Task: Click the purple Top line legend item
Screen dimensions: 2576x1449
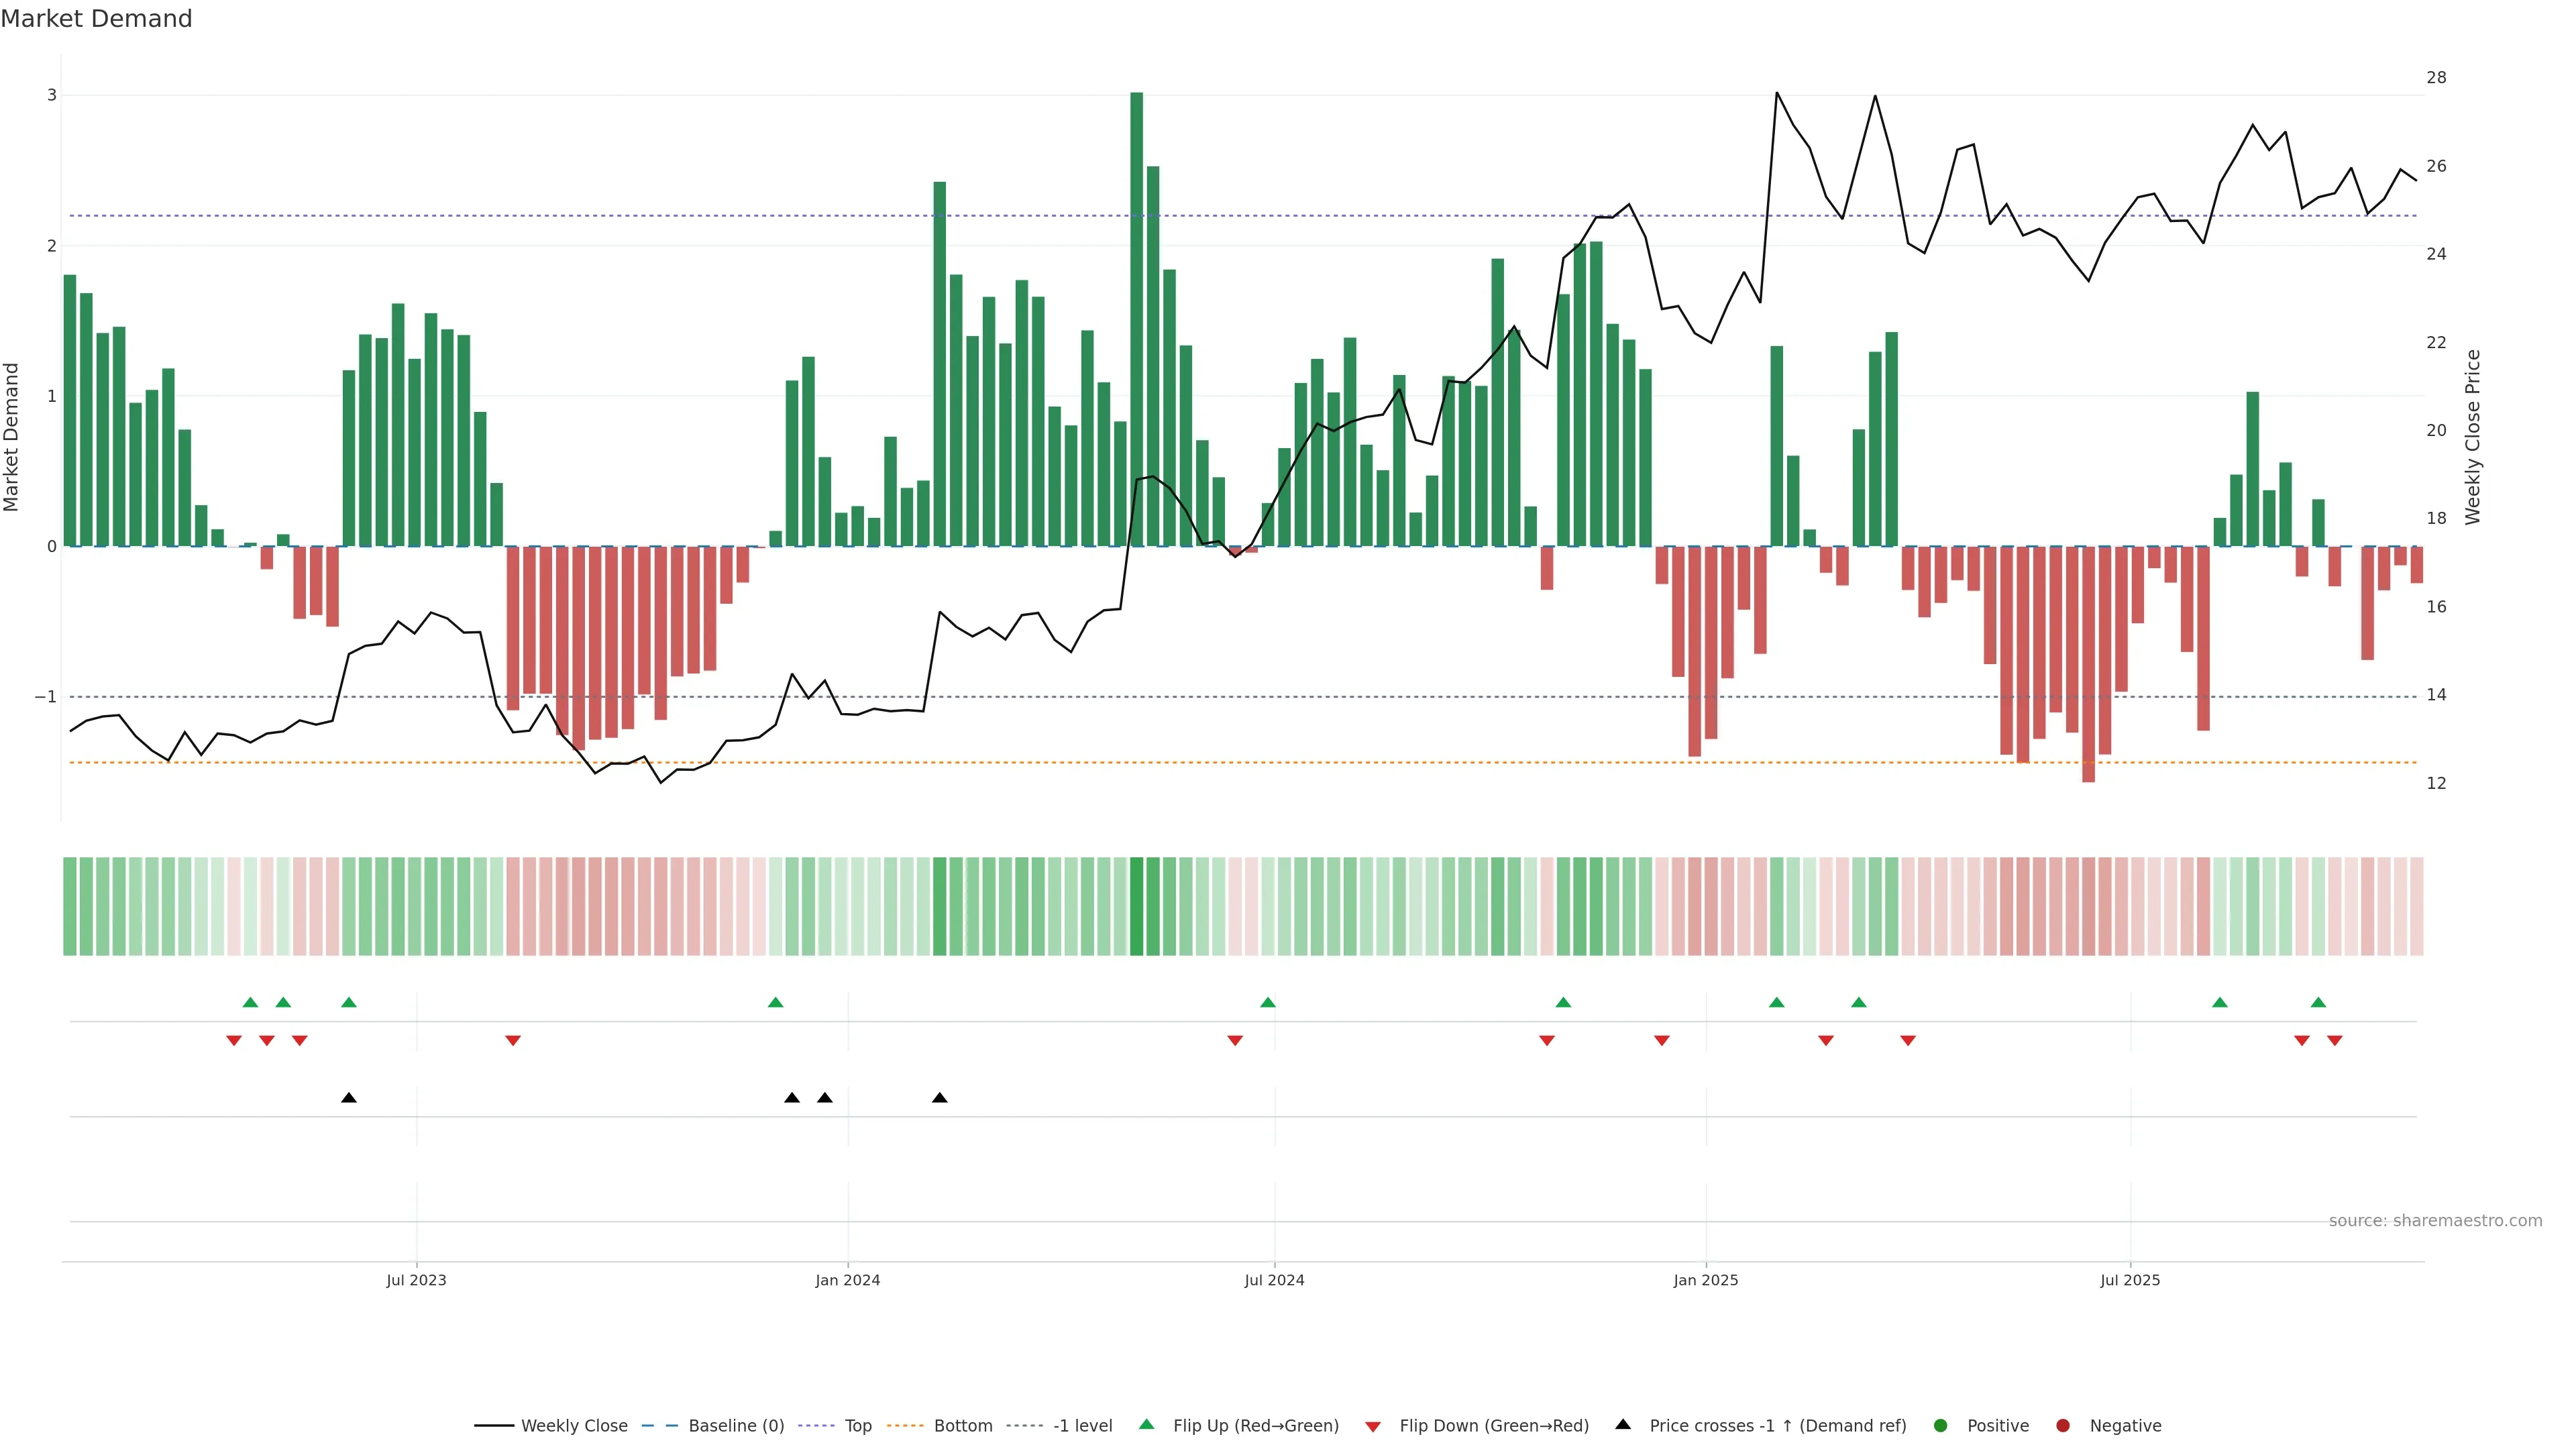Action: [x=857, y=1426]
